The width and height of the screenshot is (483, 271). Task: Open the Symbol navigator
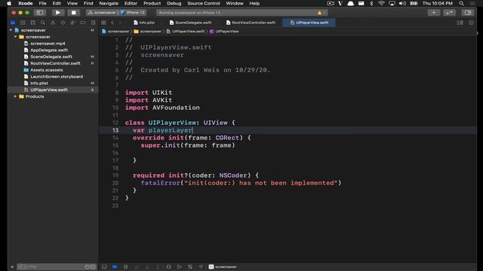[32, 23]
